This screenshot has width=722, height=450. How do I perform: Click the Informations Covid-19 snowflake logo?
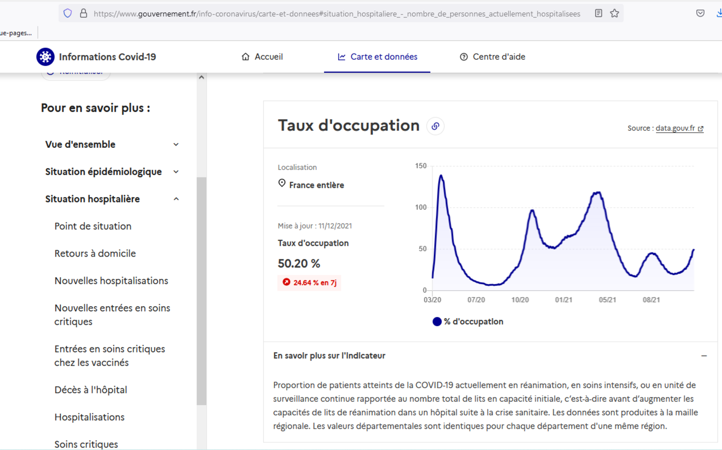click(45, 57)
